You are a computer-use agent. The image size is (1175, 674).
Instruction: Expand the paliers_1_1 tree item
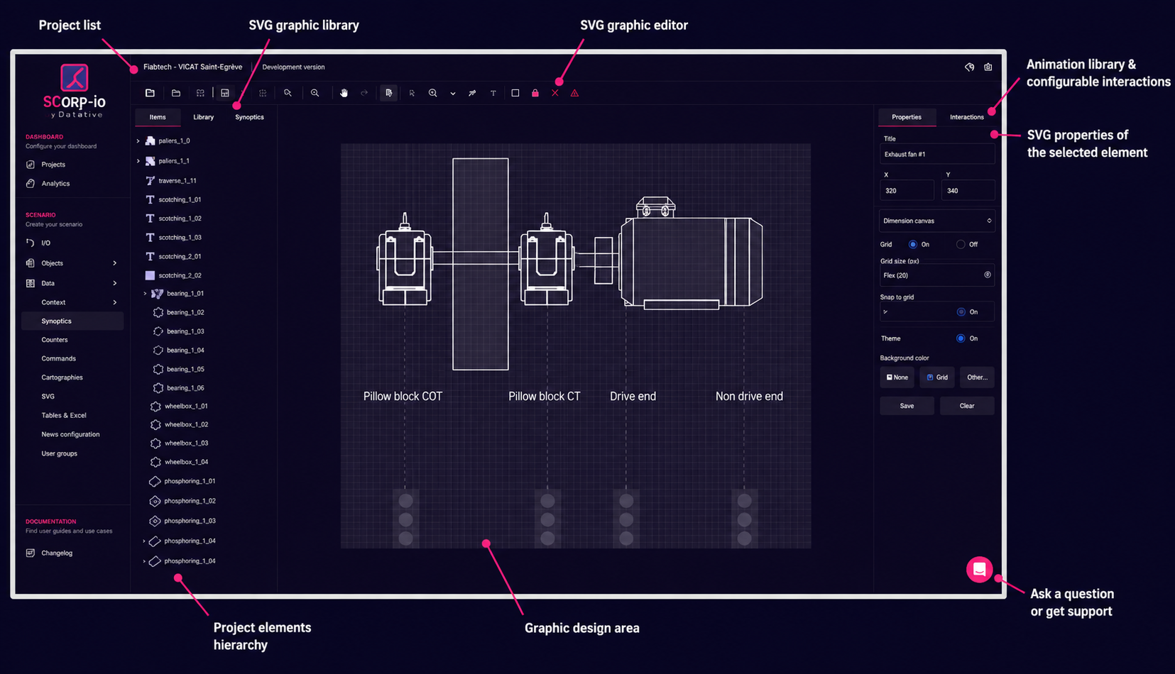tap(138, 161)
